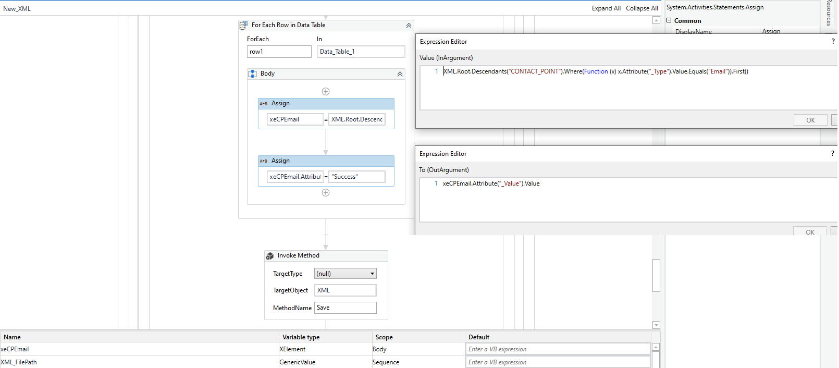Click the "Success" value field in Assign

pos(357,177)
